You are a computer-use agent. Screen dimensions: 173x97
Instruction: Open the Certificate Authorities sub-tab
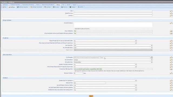pos(22,7)
